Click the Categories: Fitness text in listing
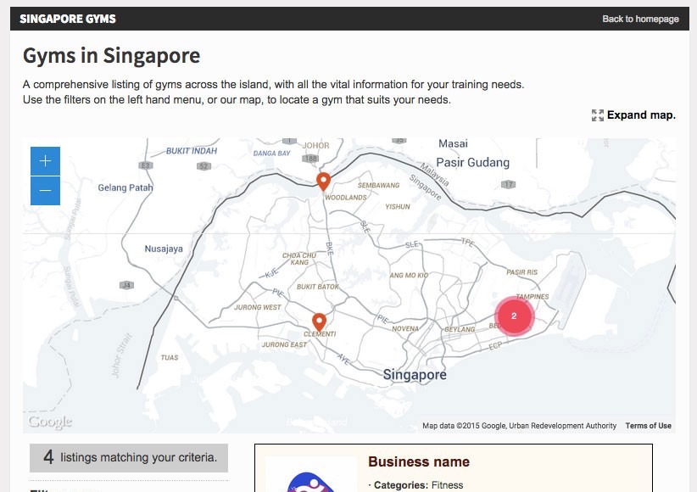Screen dimensions: 697x492 [418, 485]
